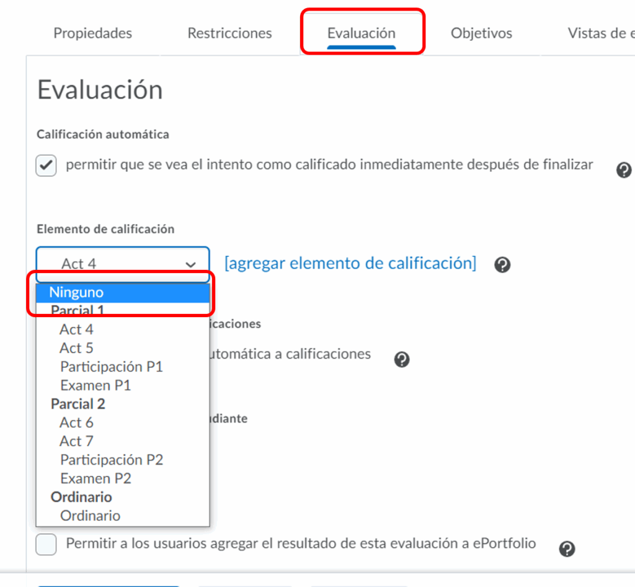Click help icon beside automatic grading checkbox
Screen dimensions: 635x587
click(623, 170)
